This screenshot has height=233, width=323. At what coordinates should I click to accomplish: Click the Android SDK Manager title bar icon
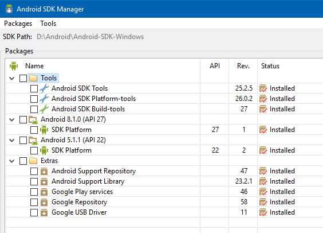click(9, 9)
